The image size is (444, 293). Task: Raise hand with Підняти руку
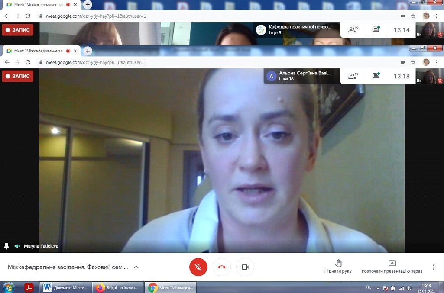[338, 267]
